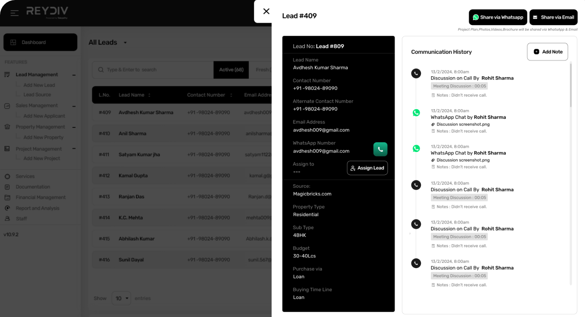585x317 pixels.
Task: Click the Project Management sidebar icon
Action: coord(7,149)
